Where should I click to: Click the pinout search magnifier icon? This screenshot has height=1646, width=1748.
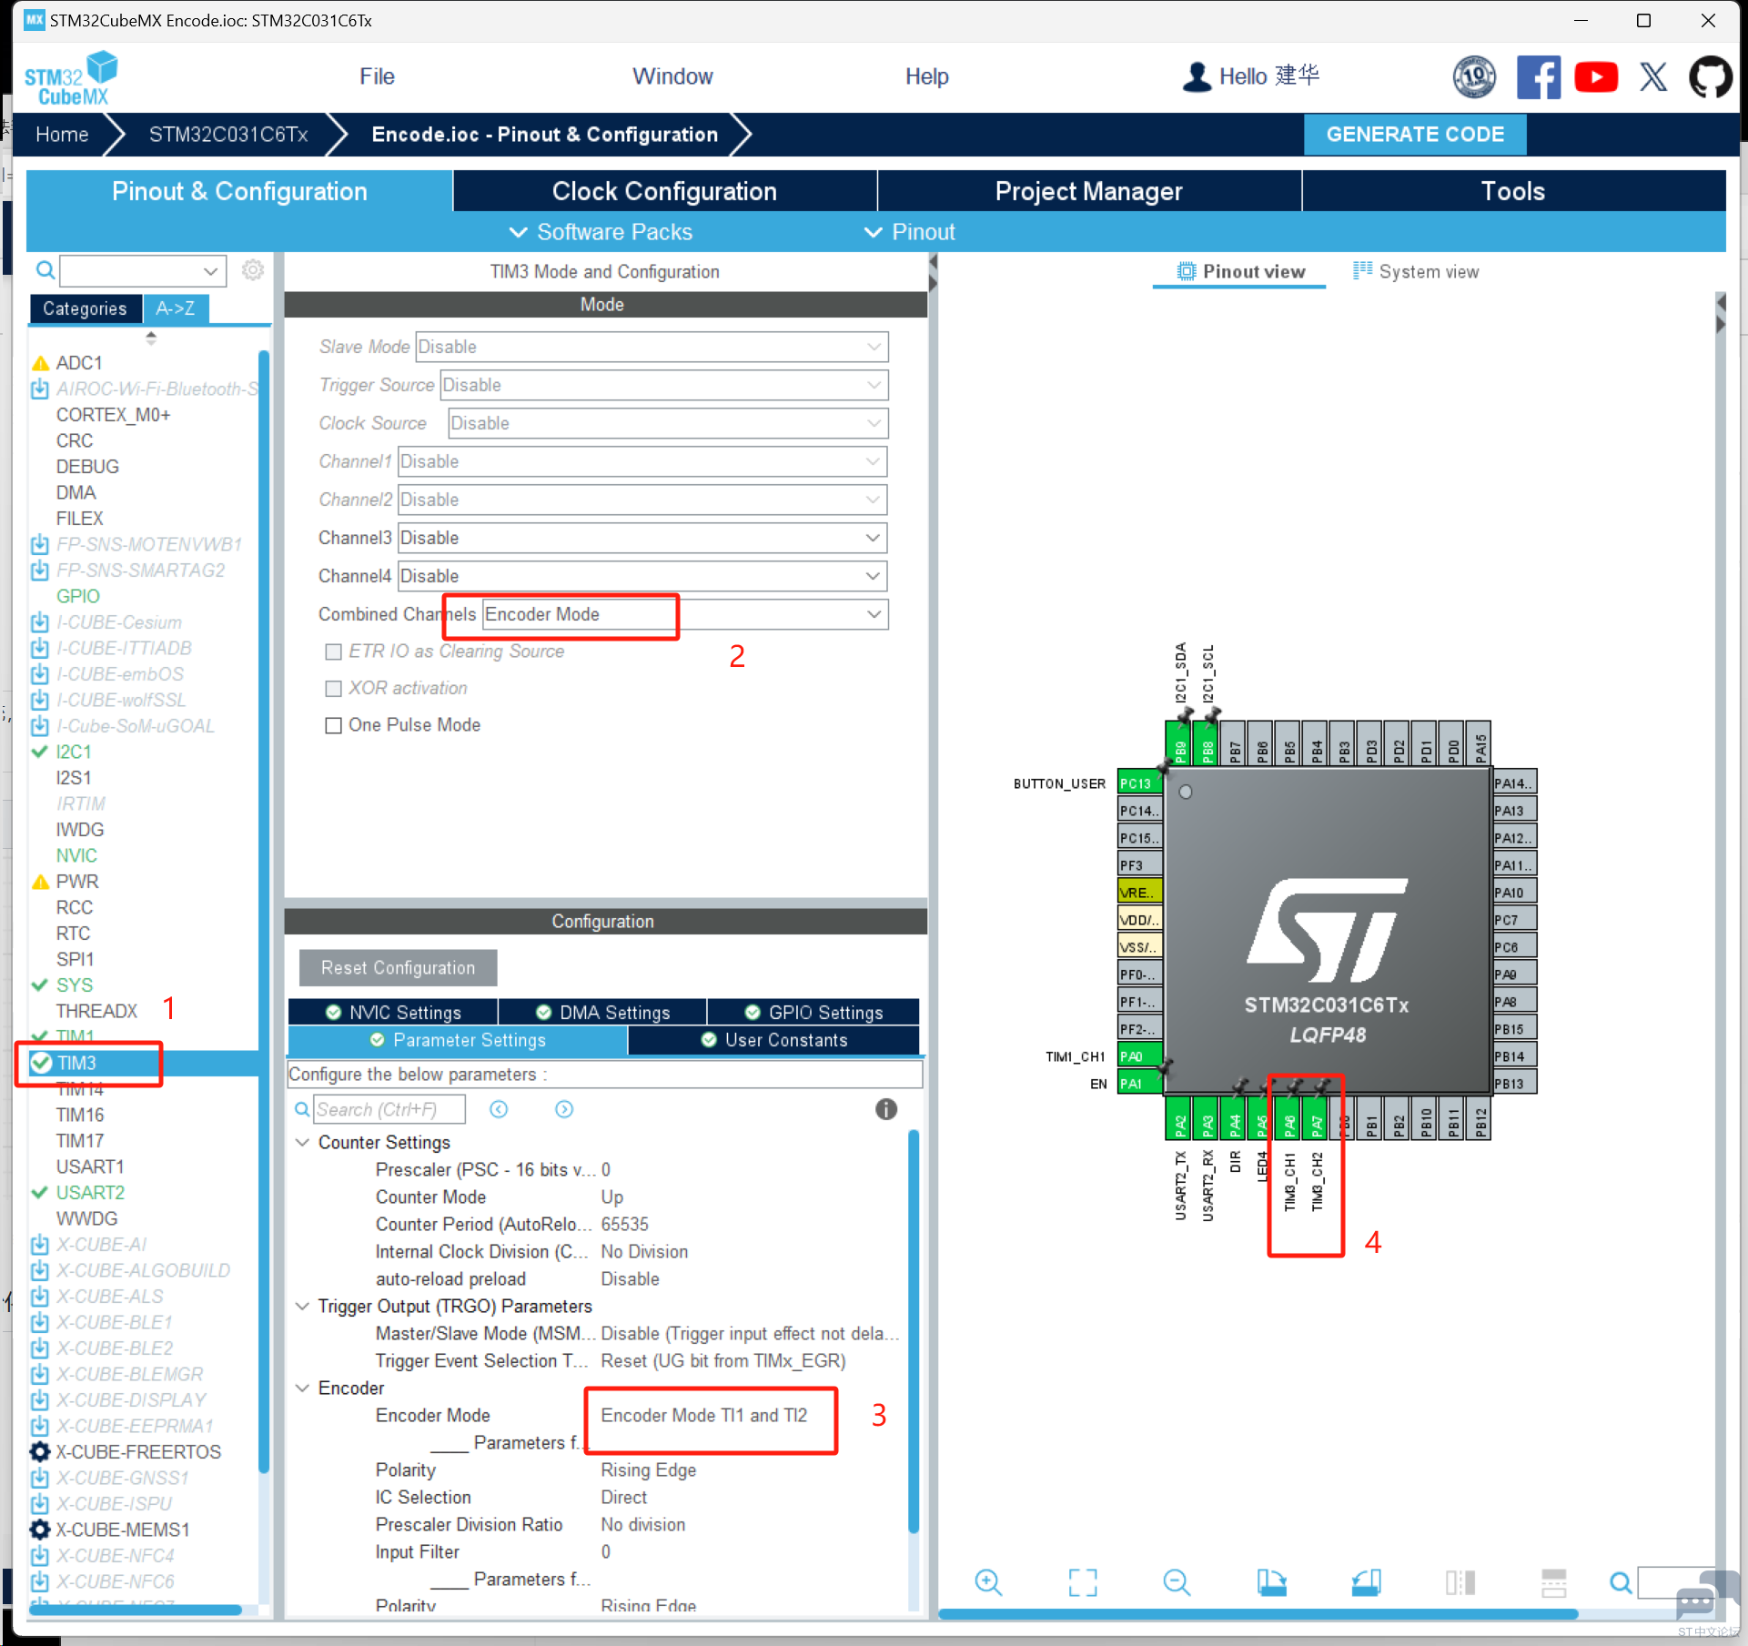[1620, 1583]
